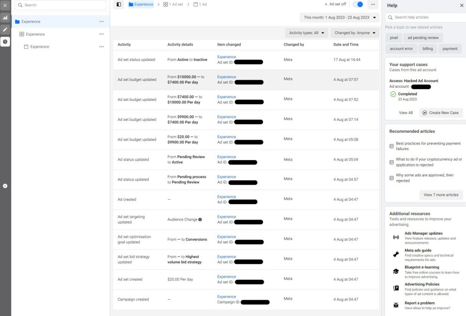Select the 1 Ad set breadcrumb

click(x=173, y=5)
